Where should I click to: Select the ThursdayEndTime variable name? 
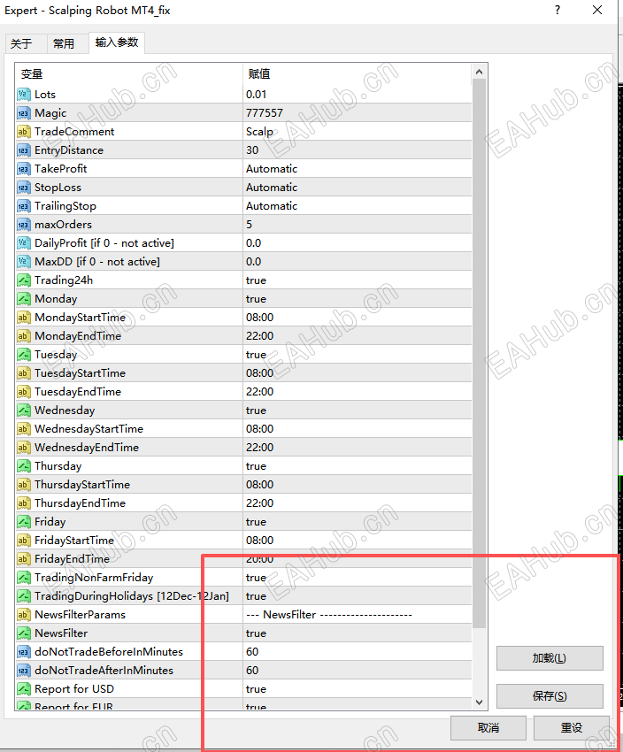click(x=81, y=503)
